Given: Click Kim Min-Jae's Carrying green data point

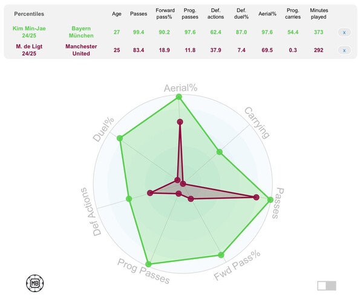Looking at the screenshot, I should (219, 152).
